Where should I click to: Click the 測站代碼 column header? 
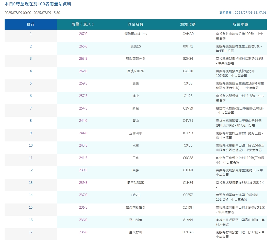click(x=188, y=24)
